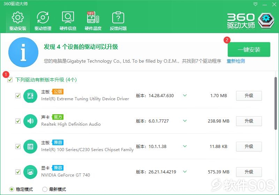Click 升级 for Intel Extreme Tuning Utility
Viewport: 279px width, 195px height.
point(249,96)
